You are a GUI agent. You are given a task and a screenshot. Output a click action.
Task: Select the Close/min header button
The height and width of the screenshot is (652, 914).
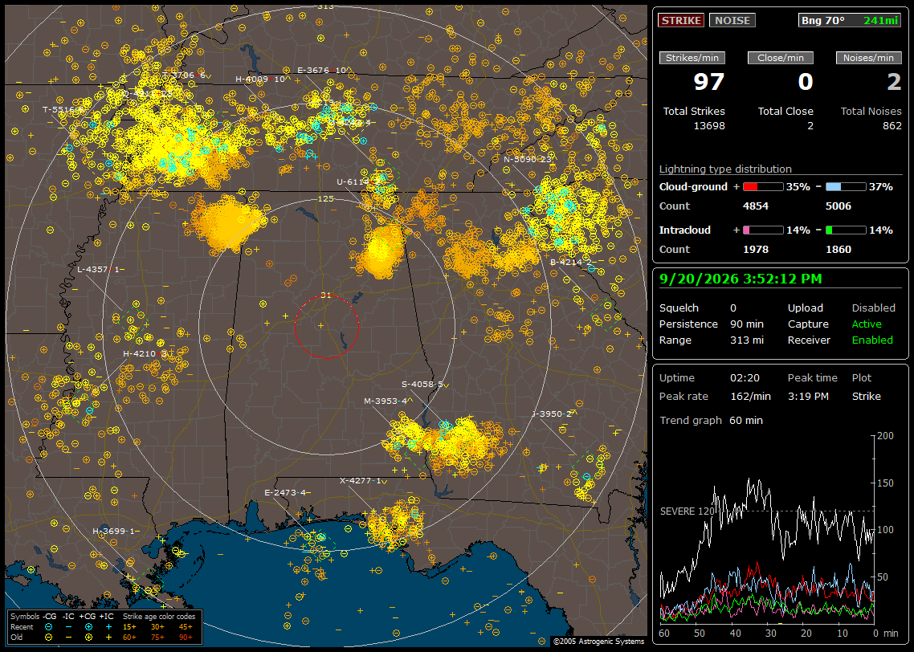(781, 58)
